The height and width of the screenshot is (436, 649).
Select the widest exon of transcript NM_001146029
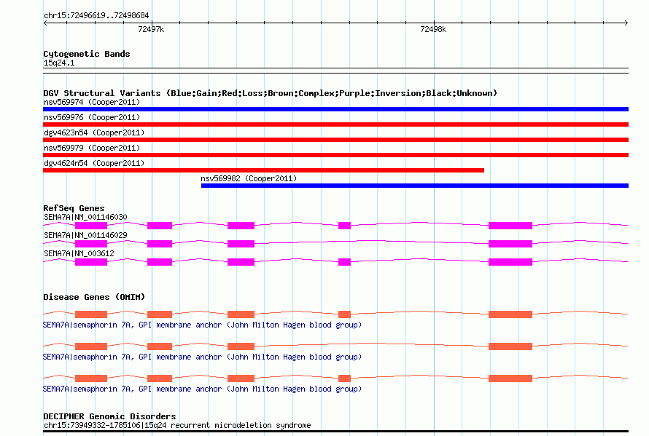click(510, 244)
